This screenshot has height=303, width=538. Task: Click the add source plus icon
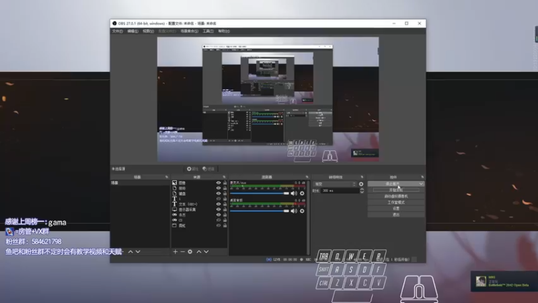[175, 252]
